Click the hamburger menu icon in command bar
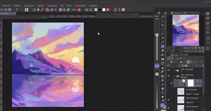This screenshot has height=111, width=211. tap(2, 10)
